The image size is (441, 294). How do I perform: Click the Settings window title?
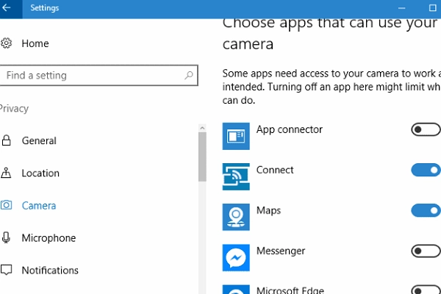tap(44, 7)
